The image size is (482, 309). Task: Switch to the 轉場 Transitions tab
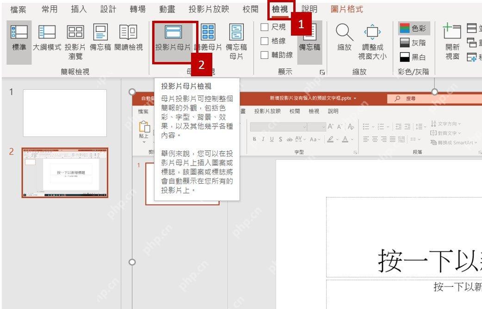(x=137, y=10)
